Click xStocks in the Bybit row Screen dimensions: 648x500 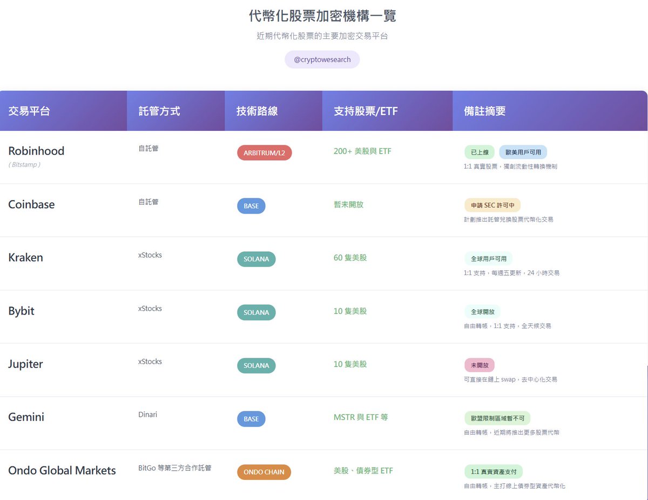[150, 308]
